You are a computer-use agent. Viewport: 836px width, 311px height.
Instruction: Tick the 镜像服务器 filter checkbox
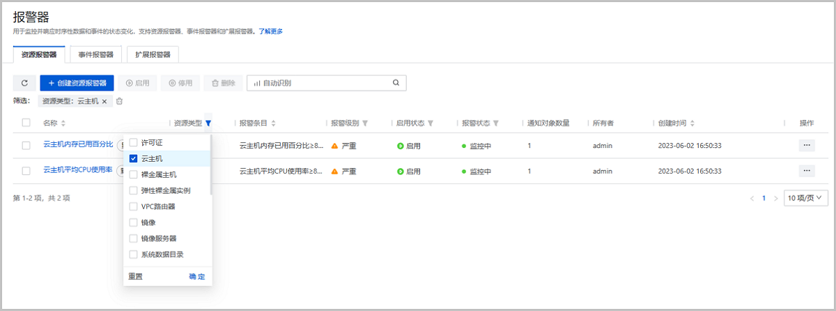134,238
